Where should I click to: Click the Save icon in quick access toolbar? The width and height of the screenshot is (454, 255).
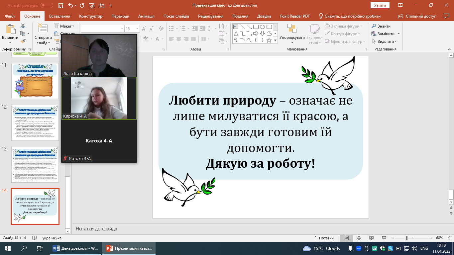[x=60, y=5]
